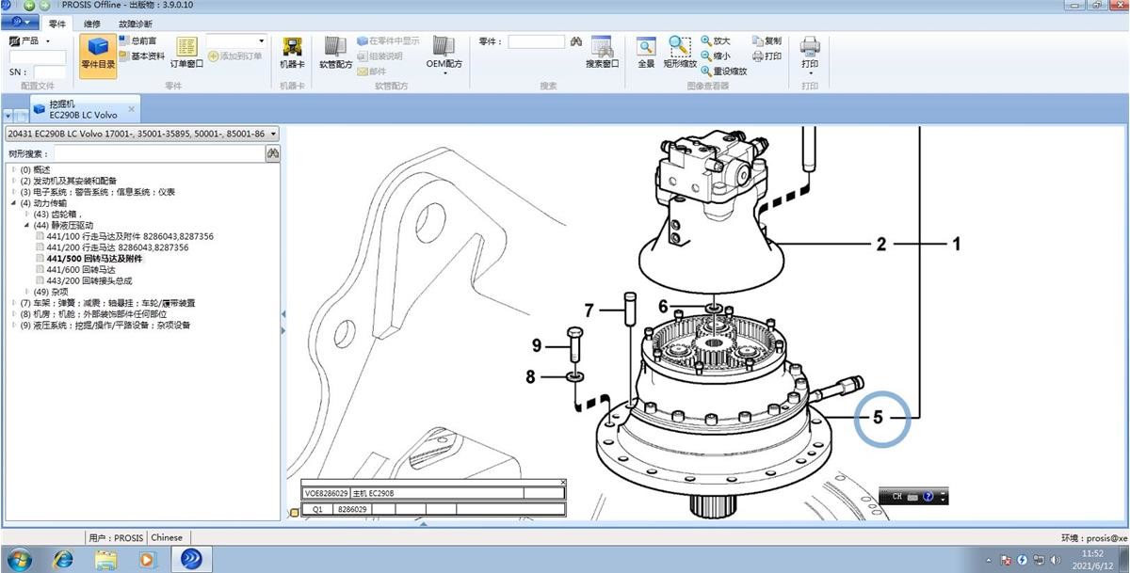Viewport: 1130px width, 573px height.
Task: Click 重设缩放 reset zoom
Action: click(x=723, y=71)
